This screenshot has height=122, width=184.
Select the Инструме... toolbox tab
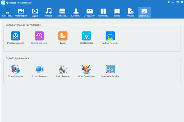[144, 13]
